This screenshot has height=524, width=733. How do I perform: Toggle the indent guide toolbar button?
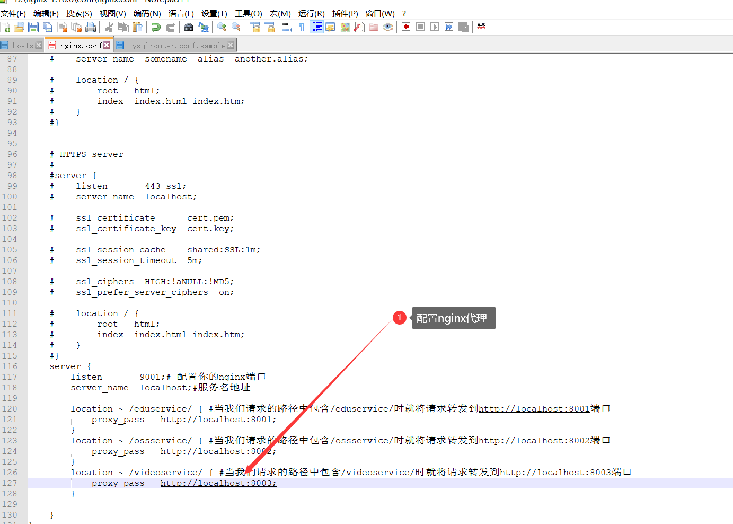[316, 27]
